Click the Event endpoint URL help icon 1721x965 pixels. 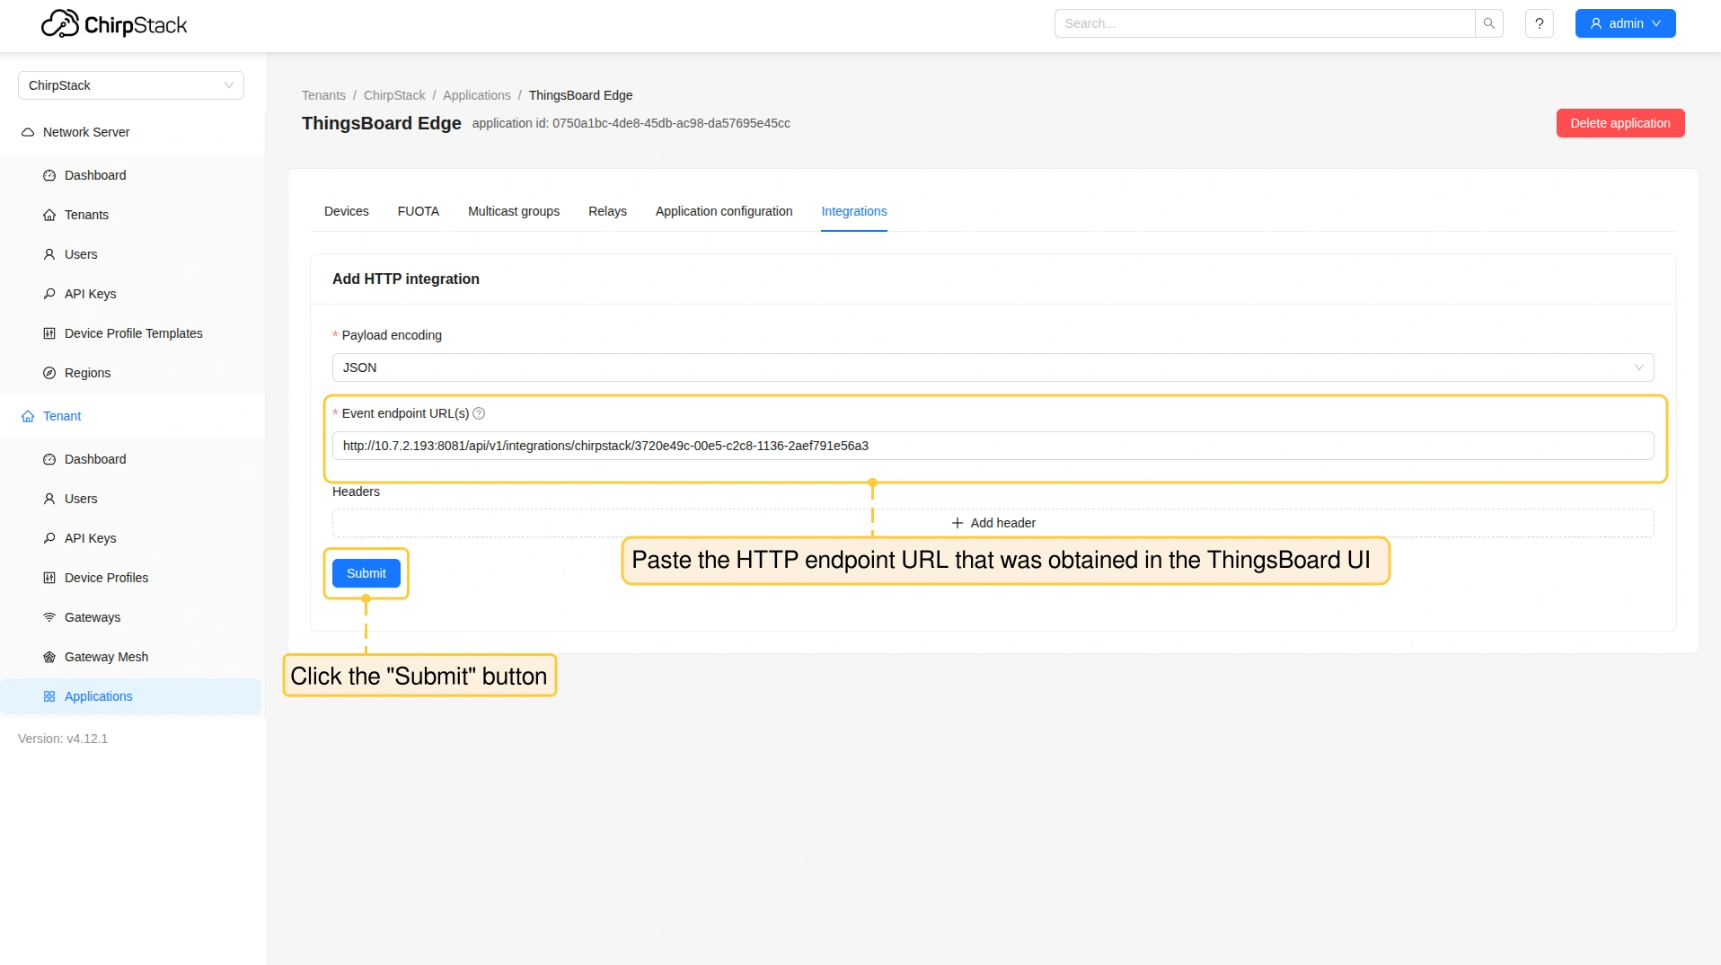(479, 413)
